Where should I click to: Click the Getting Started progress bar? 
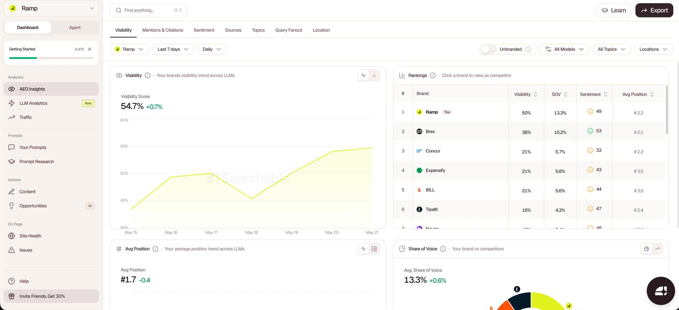click(x=51, y=58)
